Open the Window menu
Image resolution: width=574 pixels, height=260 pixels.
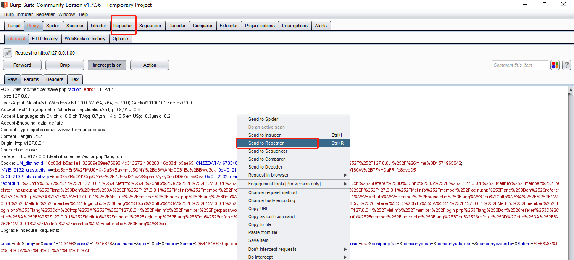click(66, 14)
